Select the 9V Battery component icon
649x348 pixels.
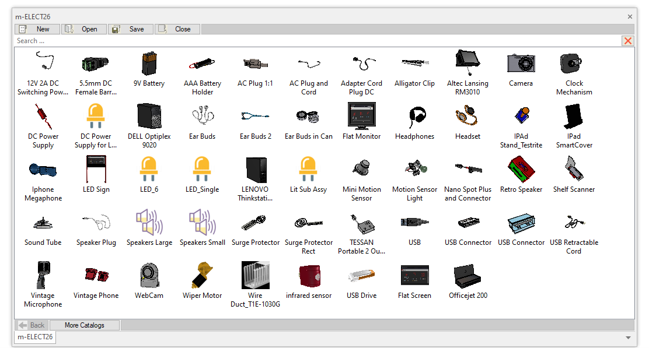coord(149,64)
